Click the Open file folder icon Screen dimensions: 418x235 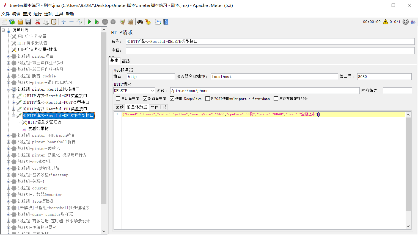click(20, 22)
